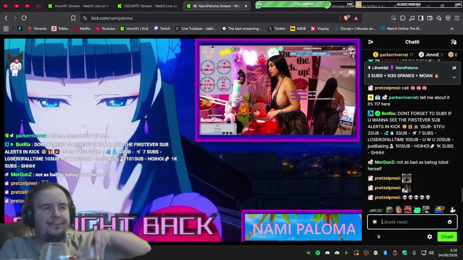Select the NamiPaloma Stream tab

pyautogui.click(x=217, y=6)
